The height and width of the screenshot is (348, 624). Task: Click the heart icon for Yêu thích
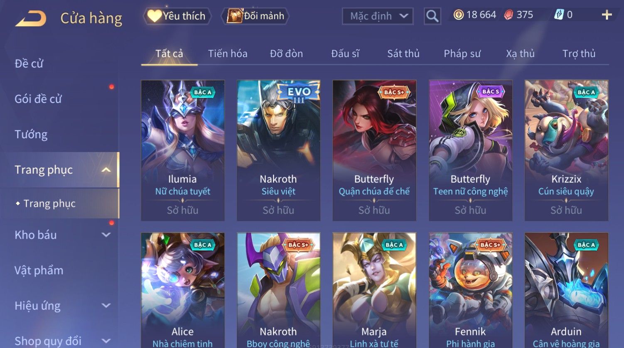point(155,16)
